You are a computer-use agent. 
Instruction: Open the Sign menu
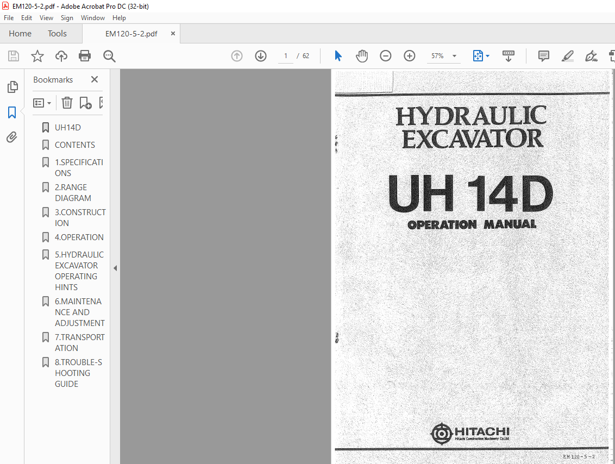(67, 17)
